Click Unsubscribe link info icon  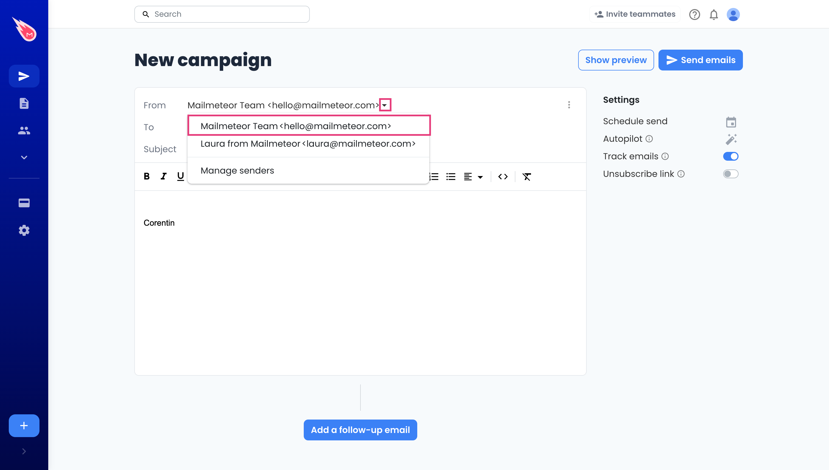click(x=681, y=174)
